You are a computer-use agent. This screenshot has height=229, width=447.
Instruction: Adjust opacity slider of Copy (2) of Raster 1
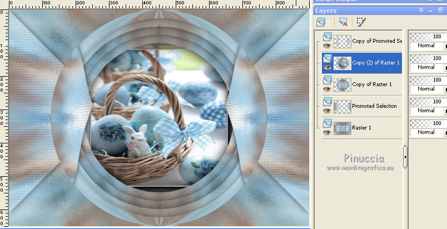(428, 58)
